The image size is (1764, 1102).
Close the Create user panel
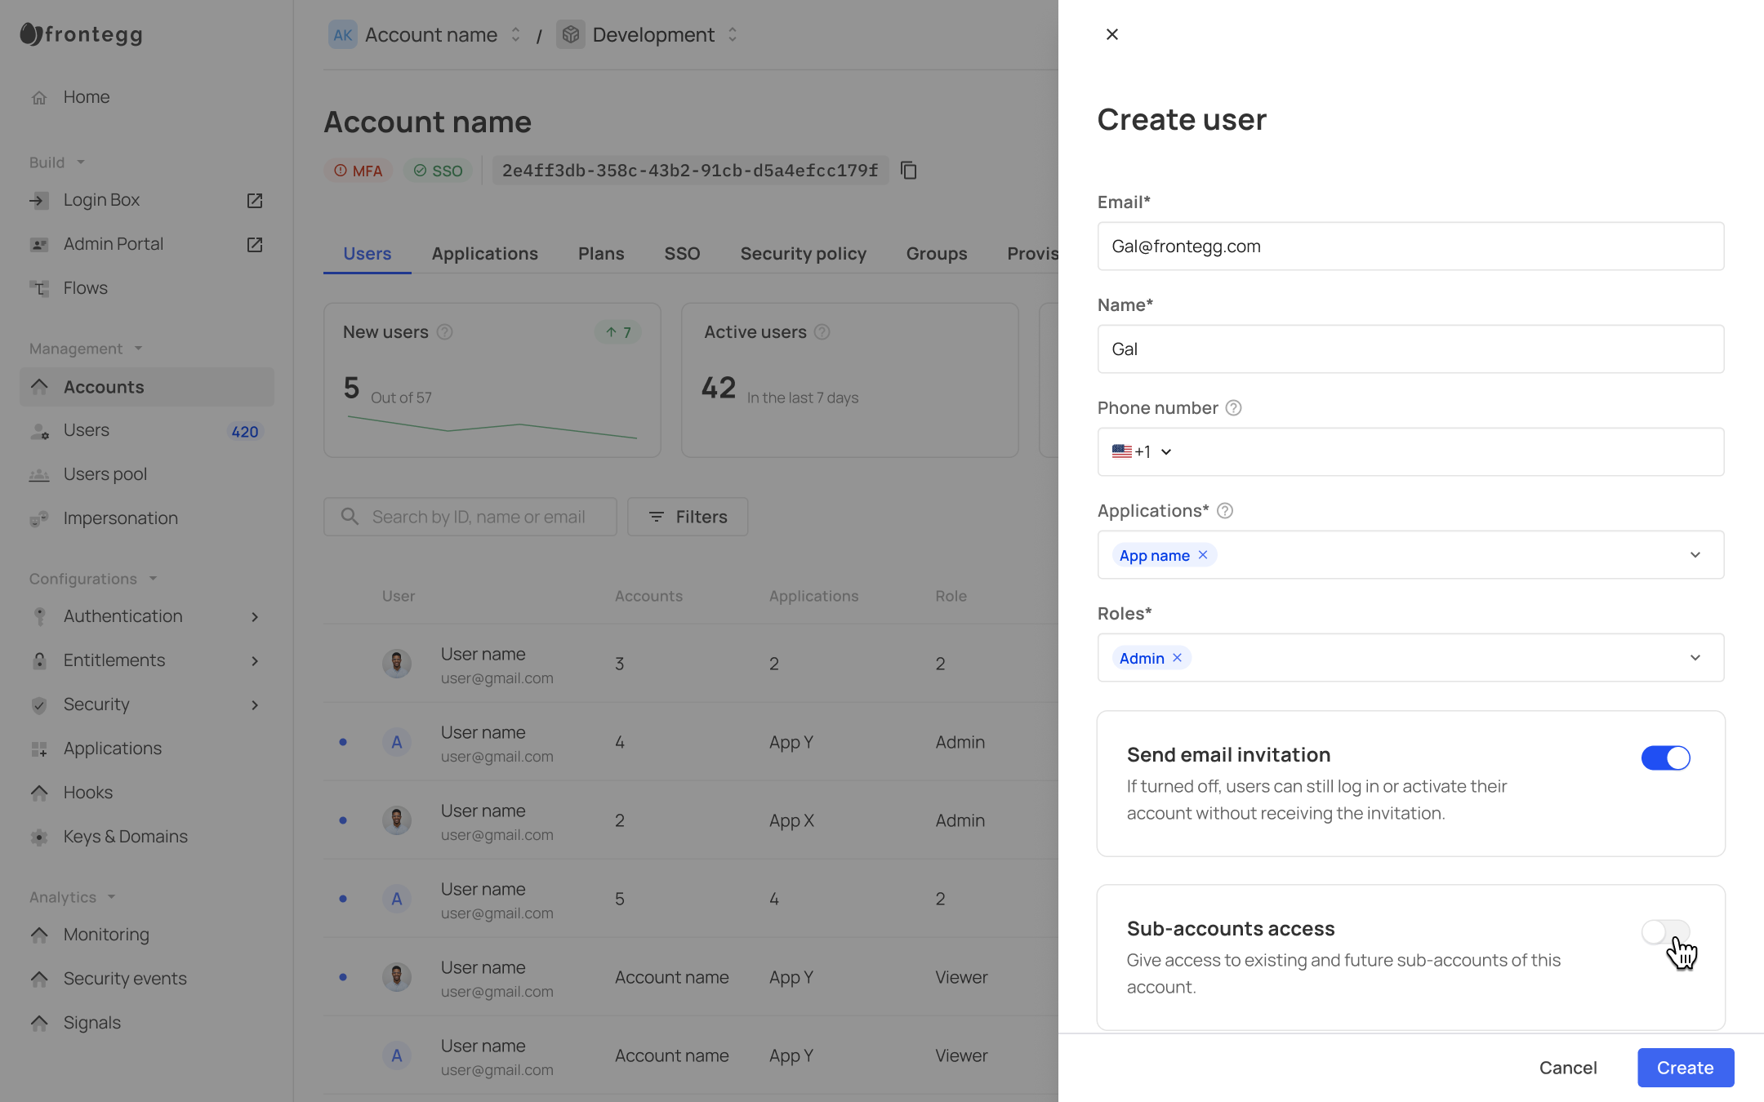[1111, 34]
